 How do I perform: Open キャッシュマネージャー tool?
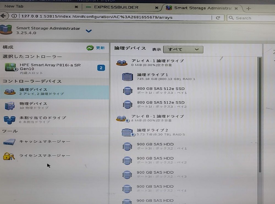tap(45, 141)
